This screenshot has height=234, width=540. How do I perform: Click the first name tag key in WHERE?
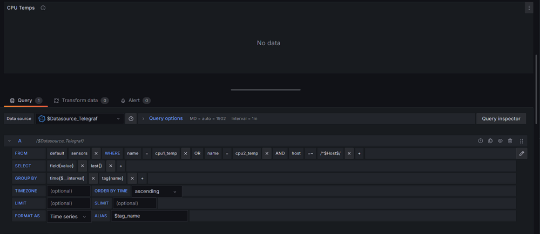pos(133,153)
